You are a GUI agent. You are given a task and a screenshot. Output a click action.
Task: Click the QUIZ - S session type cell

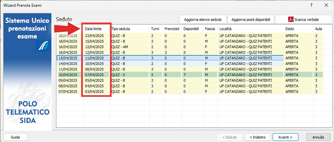(130, 75)
